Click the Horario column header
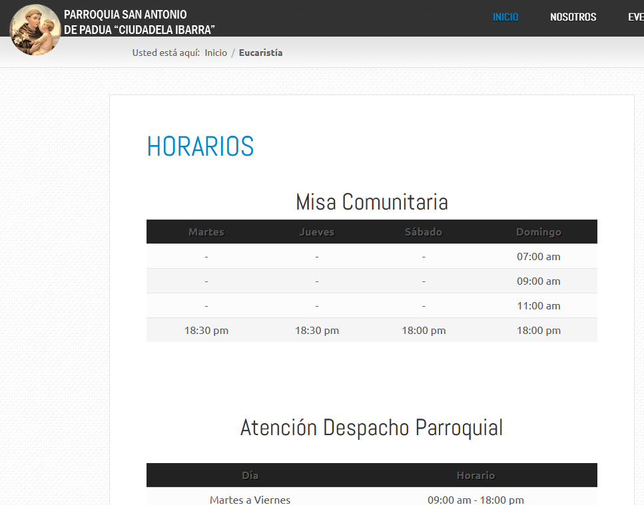The width and height of the screenshot is (644, 505). tap(476, 476)
